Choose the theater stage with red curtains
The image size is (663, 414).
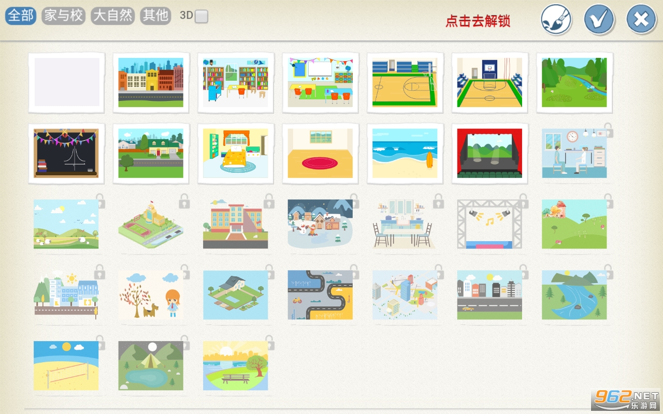pyautogui.click(x=490, y=154)
